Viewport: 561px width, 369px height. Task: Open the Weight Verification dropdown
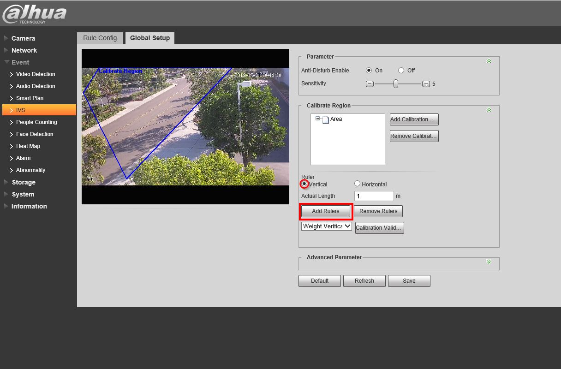[x=326, y=226]
